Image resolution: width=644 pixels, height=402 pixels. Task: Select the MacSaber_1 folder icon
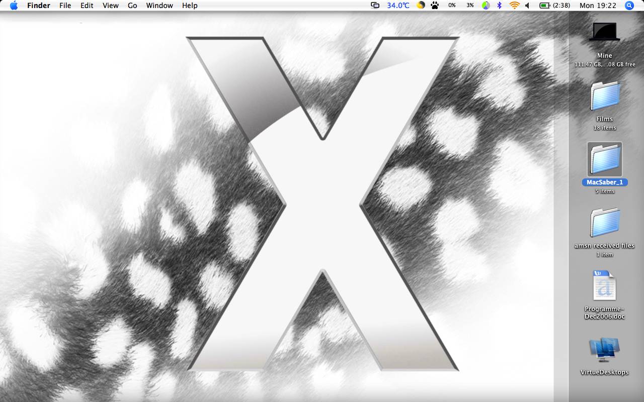pyautogui.click(x=605, y=160)
